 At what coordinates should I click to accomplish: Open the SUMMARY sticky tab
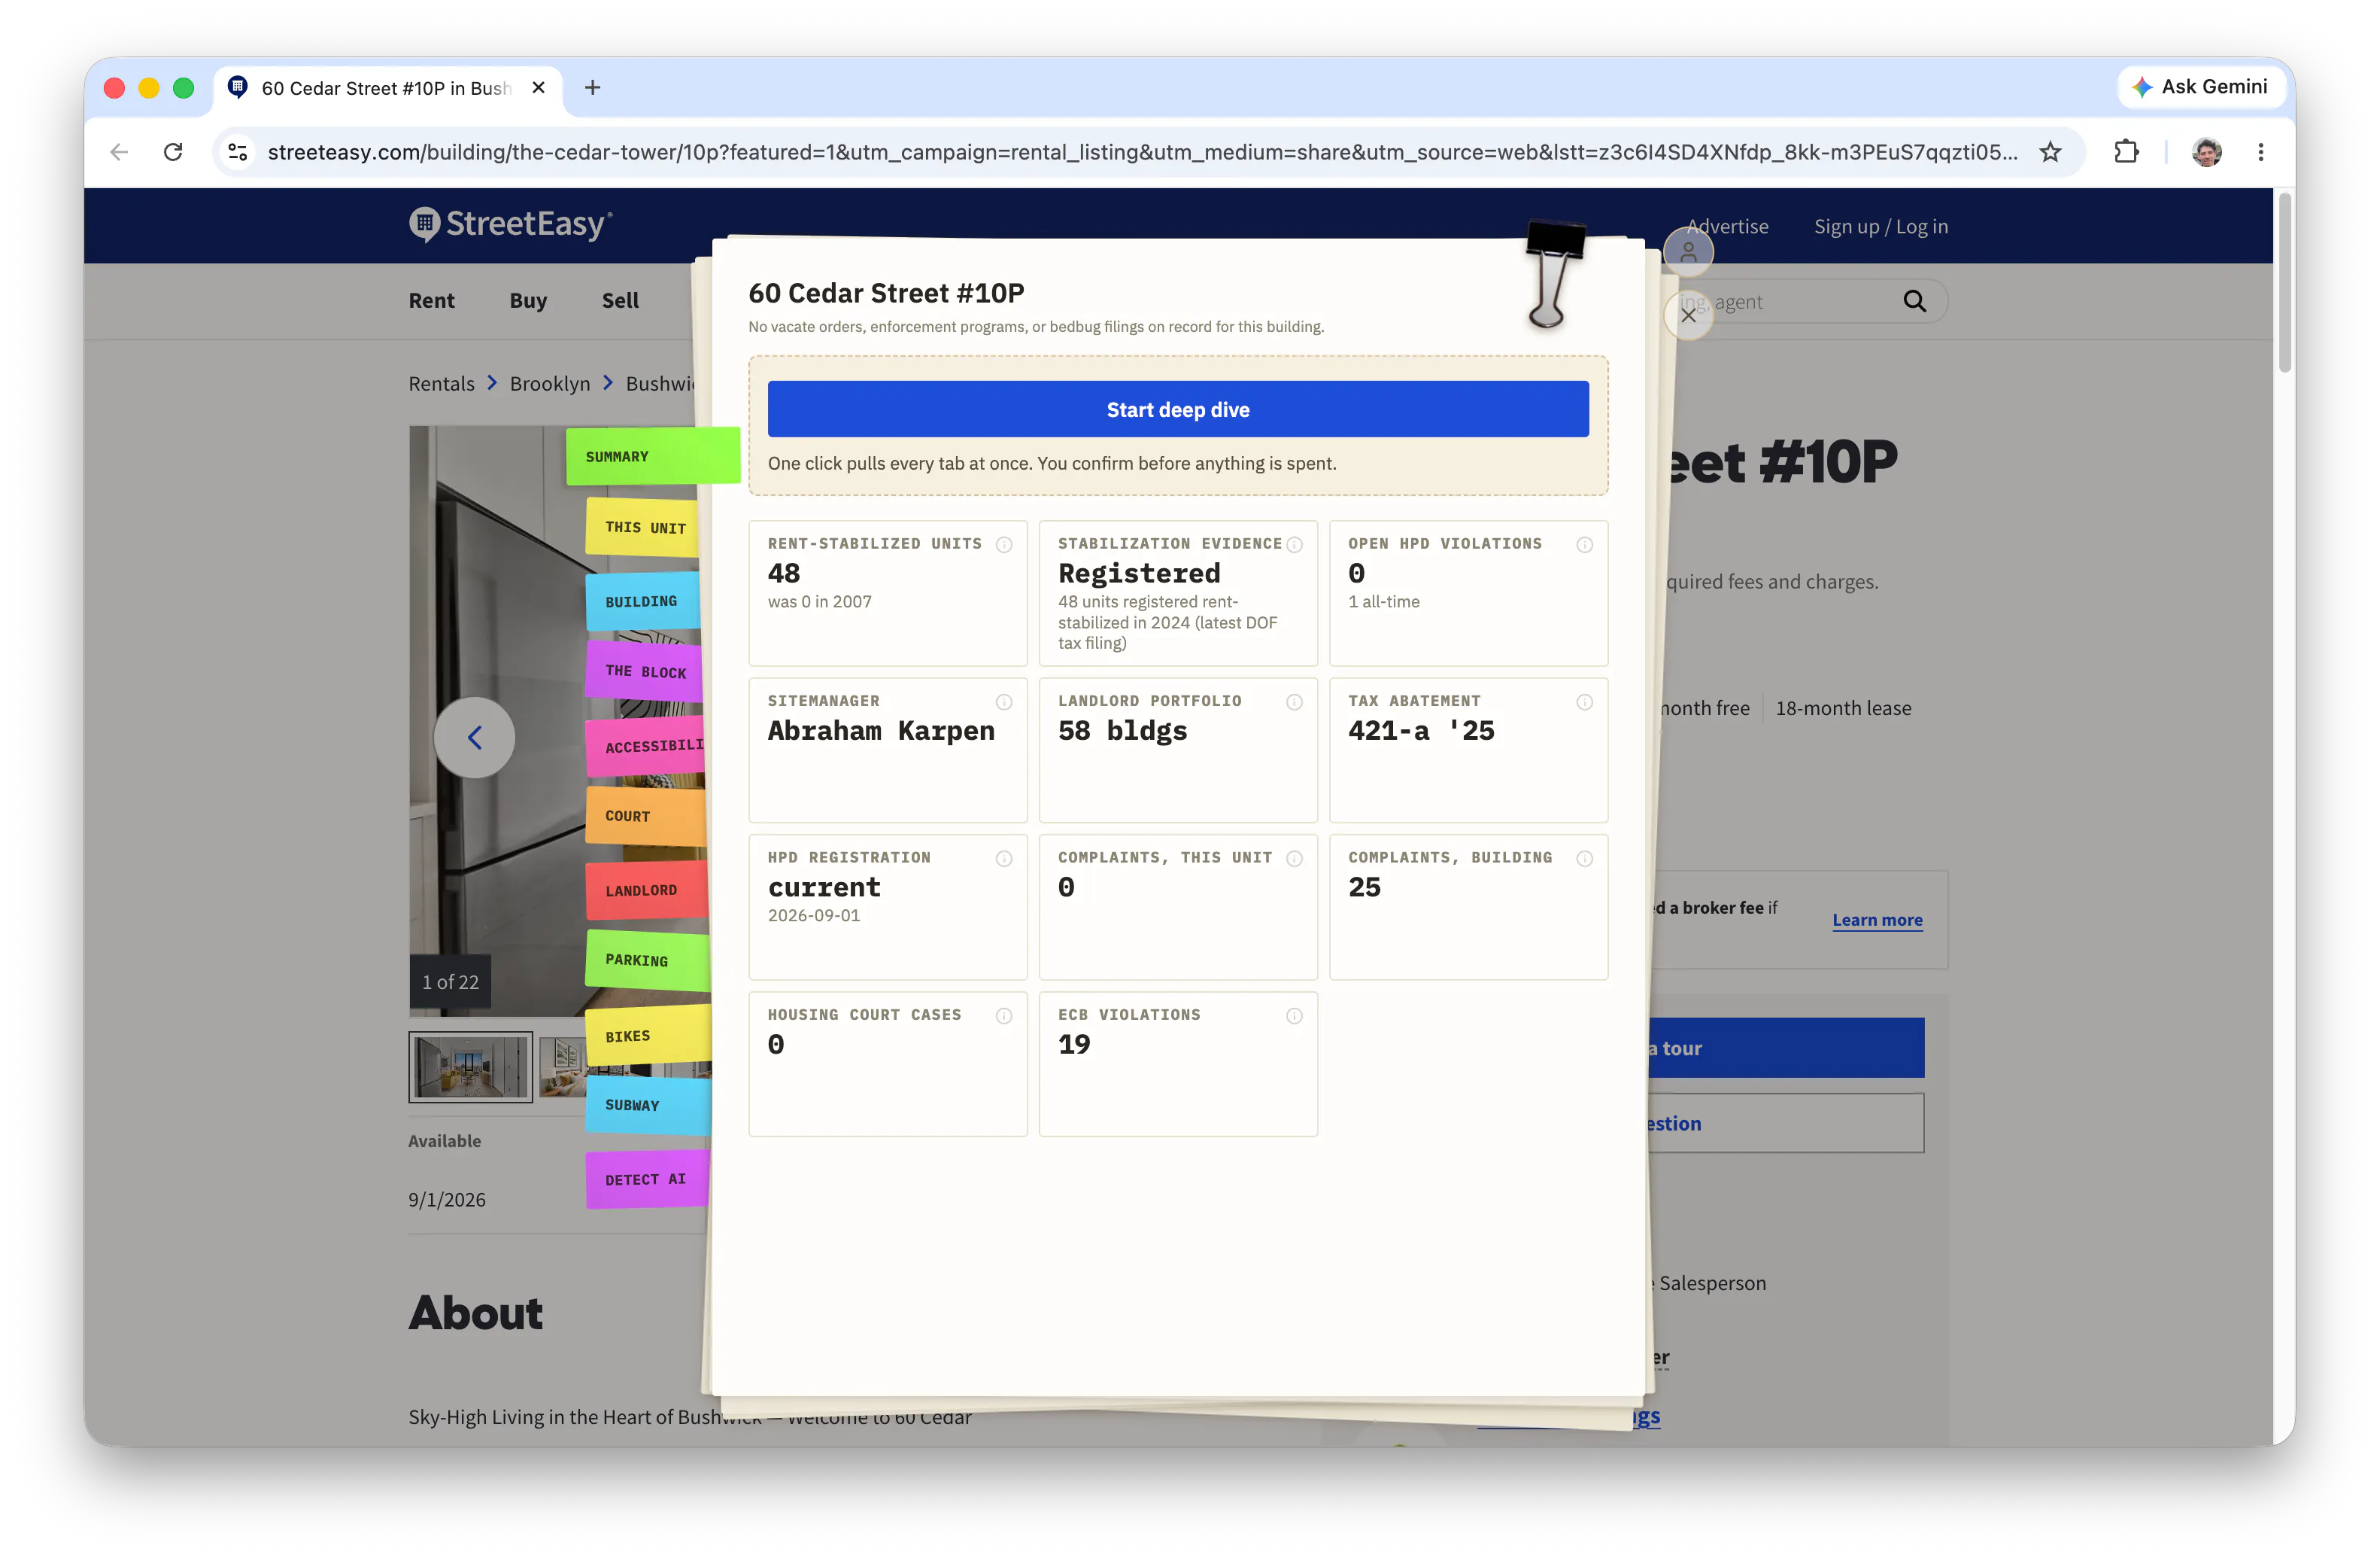[x=652, y=456]
